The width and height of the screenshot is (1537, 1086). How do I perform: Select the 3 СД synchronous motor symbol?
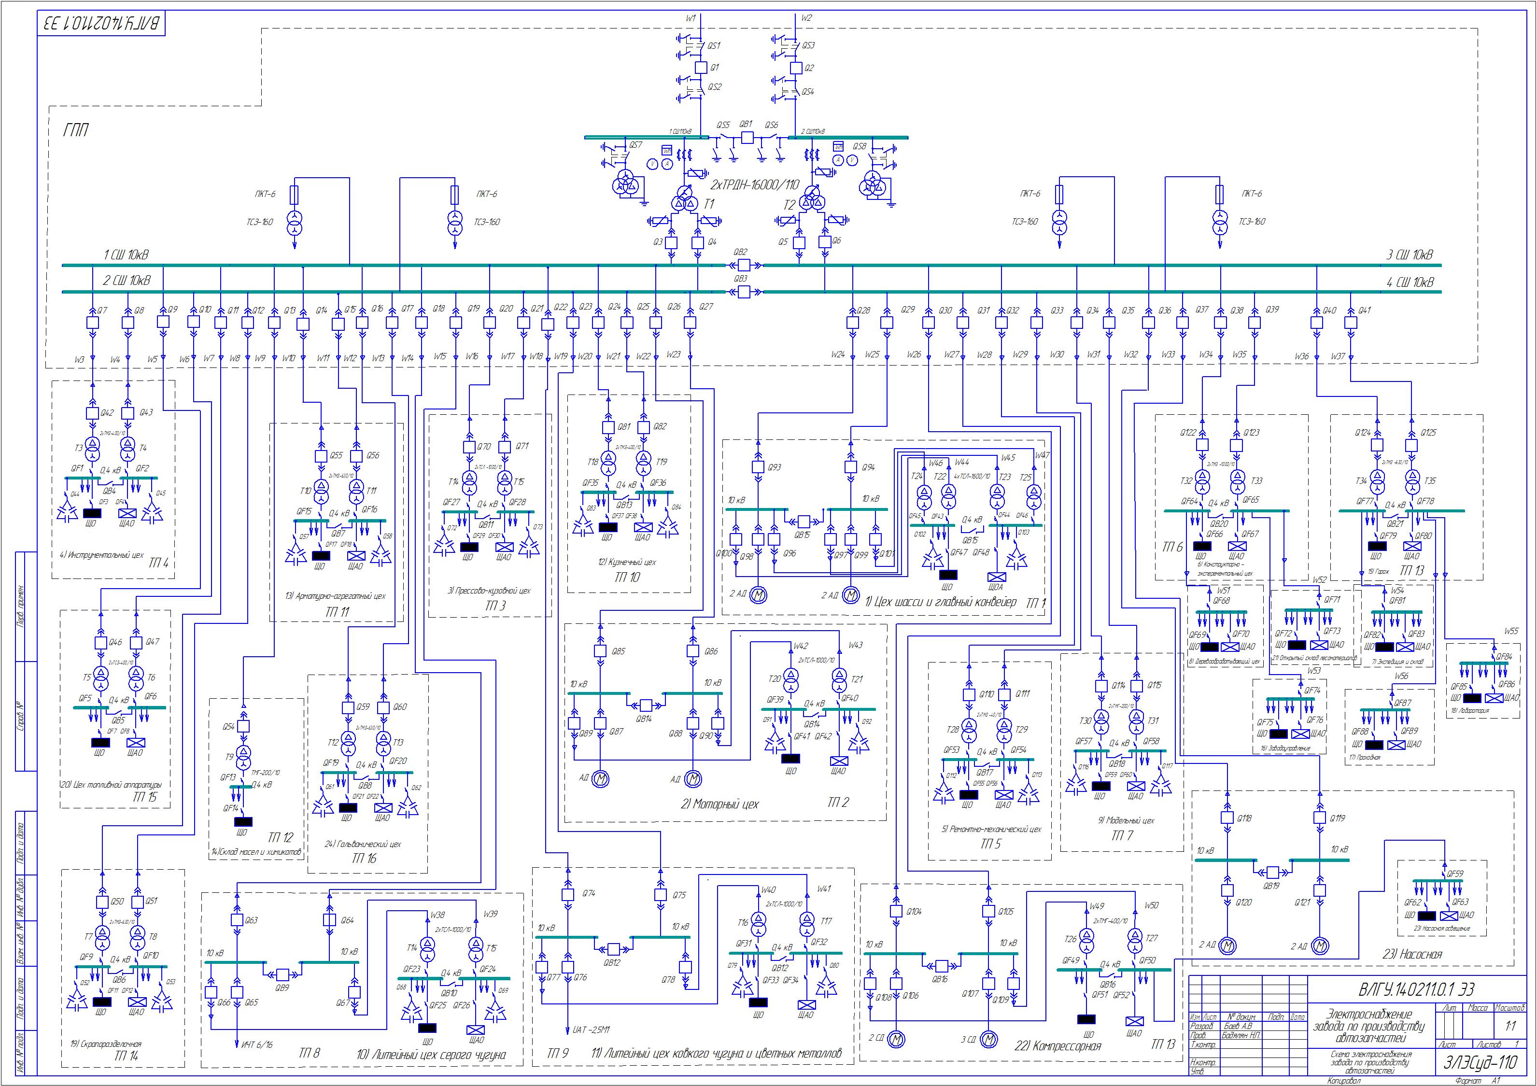(988, 1039)
